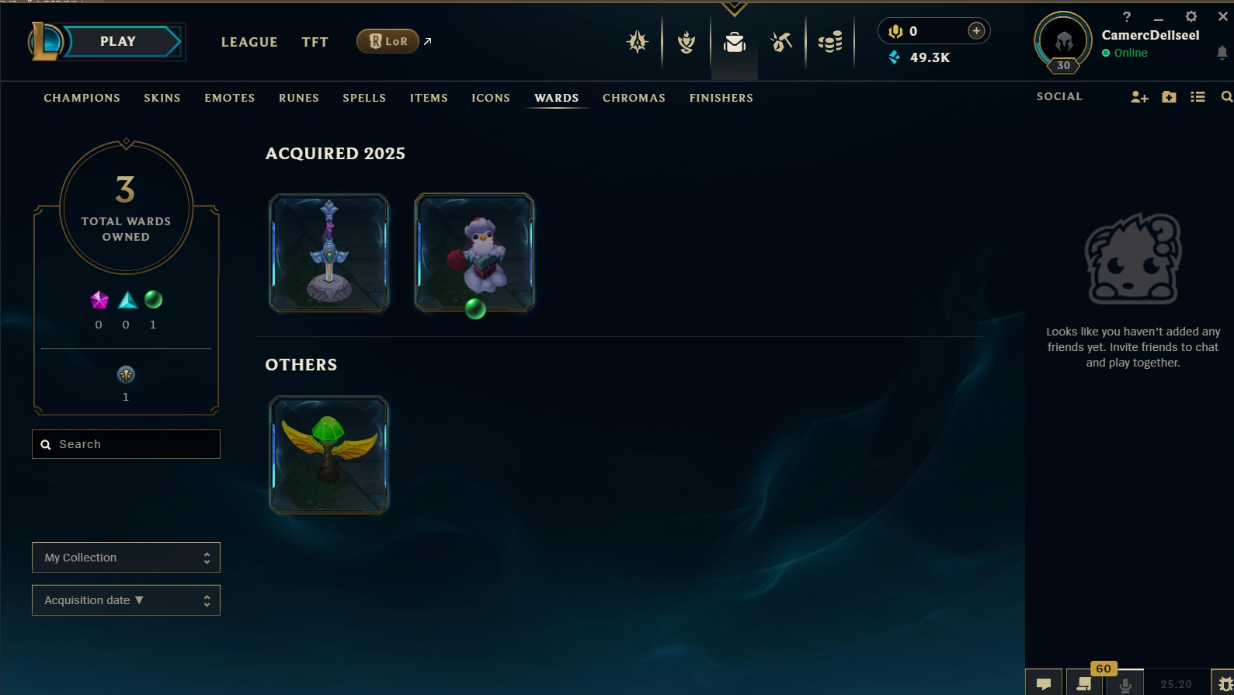The image size is (1234, 695).
Task: Click the add friend icon
Action: point(1139,97)
